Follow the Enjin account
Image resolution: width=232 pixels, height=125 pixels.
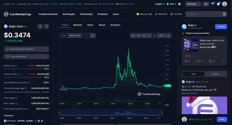(x=221, y=27)
